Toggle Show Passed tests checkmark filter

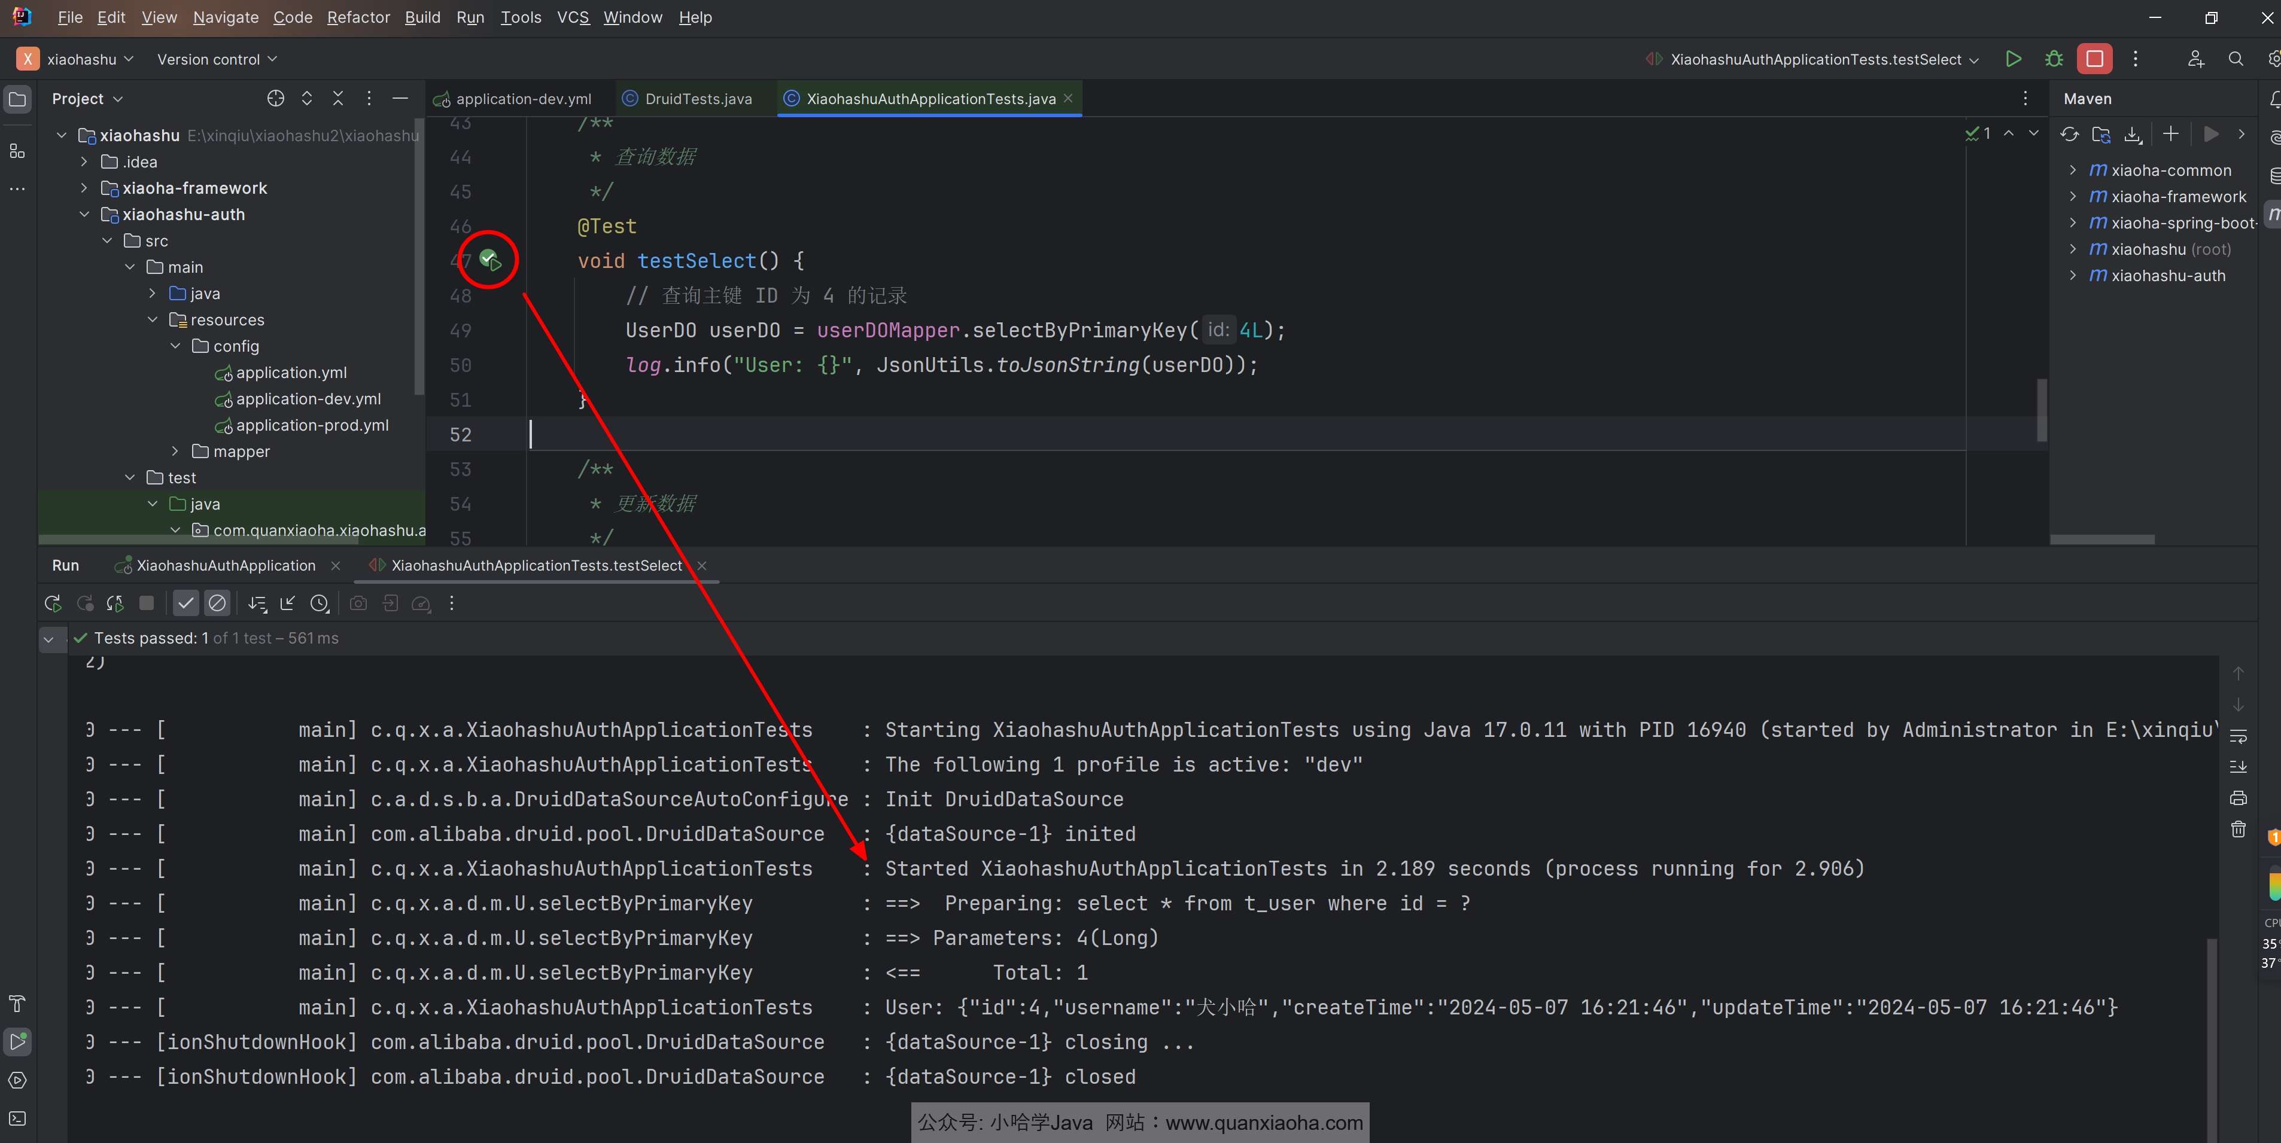coord(185,604)
